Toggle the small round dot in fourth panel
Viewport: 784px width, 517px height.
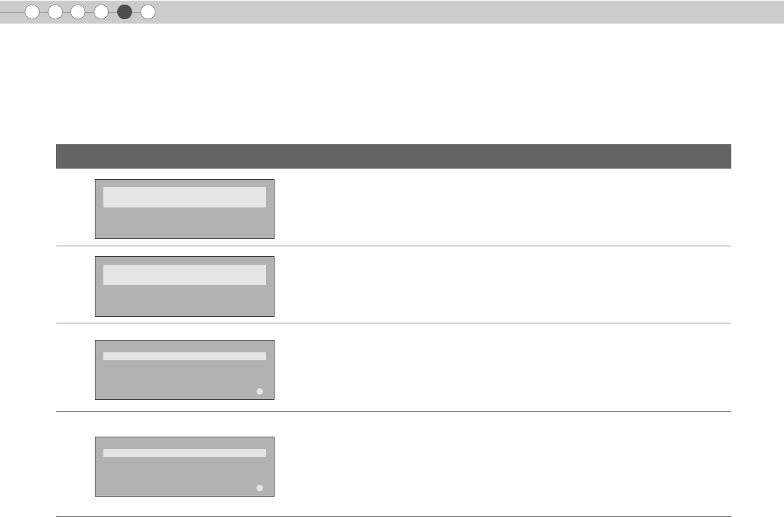tap(259, 488)
